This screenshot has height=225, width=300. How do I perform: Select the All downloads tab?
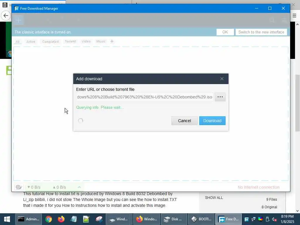coord(17,42)
